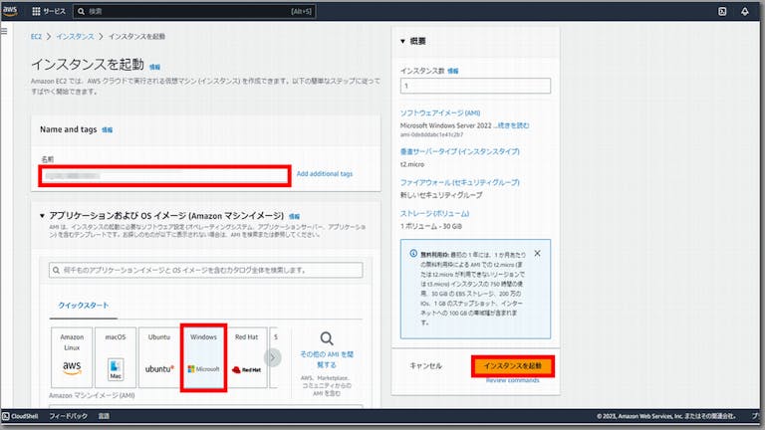Open 情報 link beside インスタンス数

[453, 72]
